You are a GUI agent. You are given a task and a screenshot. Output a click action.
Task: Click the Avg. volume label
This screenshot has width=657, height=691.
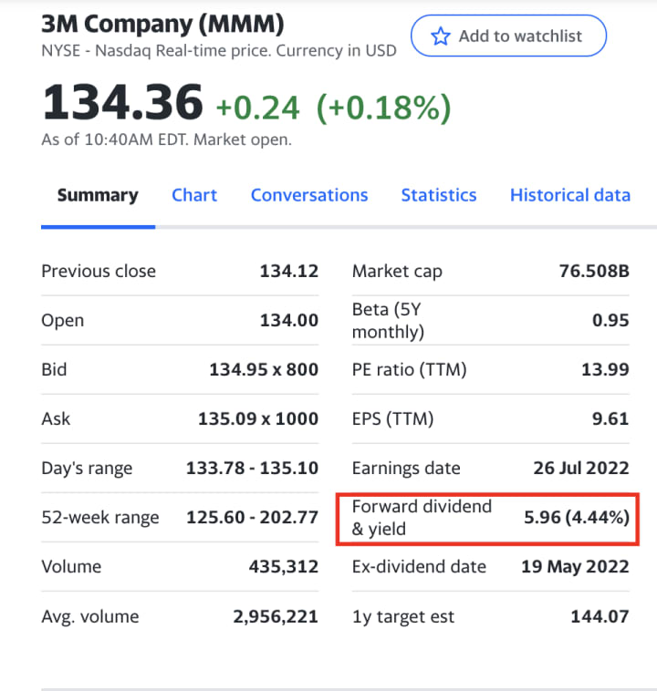tap(90, 617)
